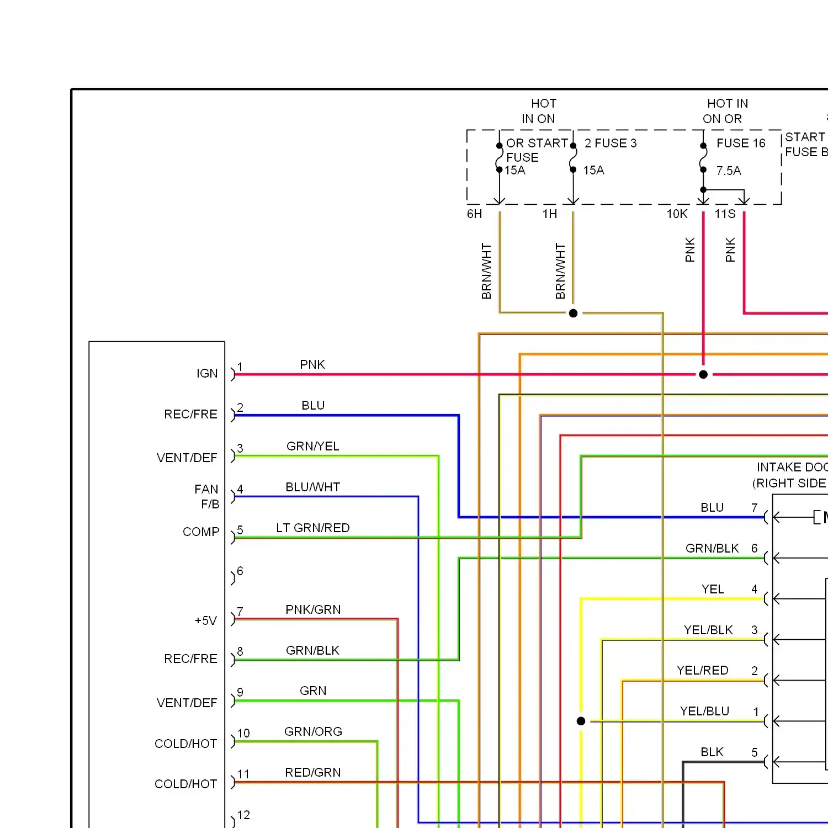Select the +5V terminal label

(206, 621)
